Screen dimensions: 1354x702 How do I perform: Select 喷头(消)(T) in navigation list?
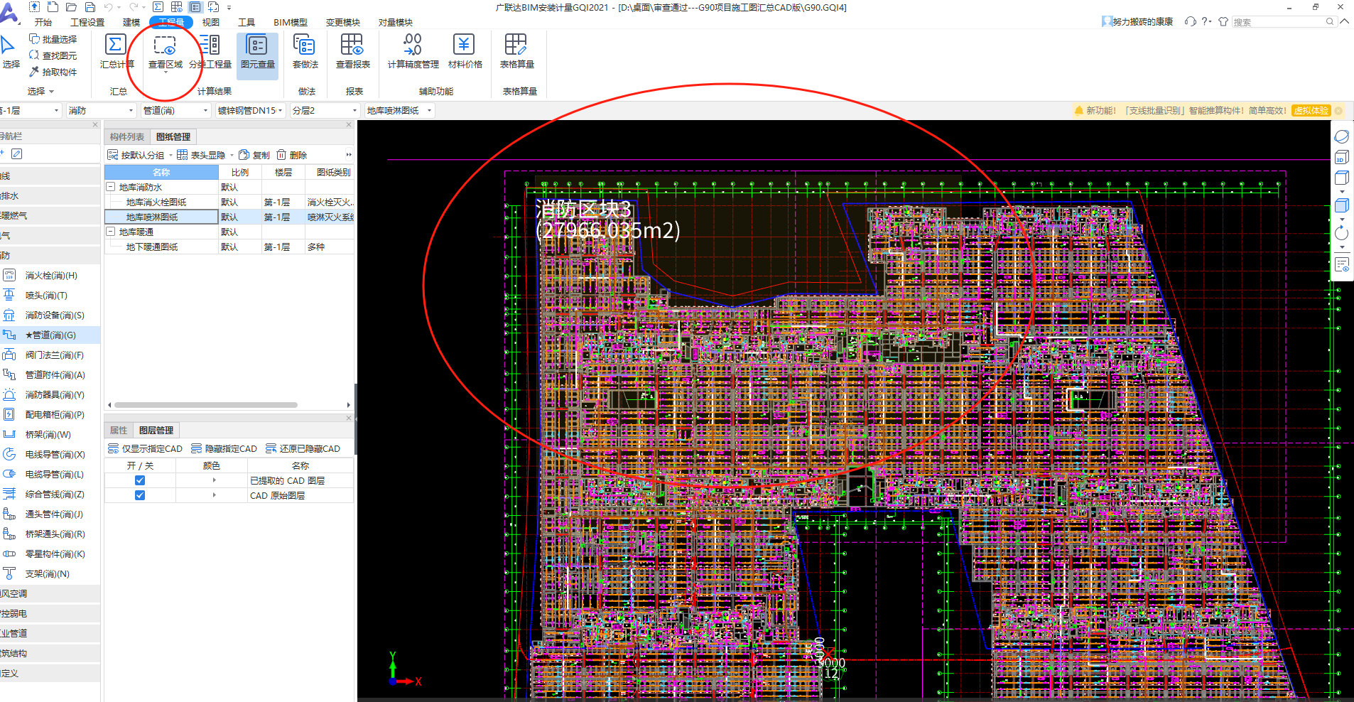click(46, 296)
